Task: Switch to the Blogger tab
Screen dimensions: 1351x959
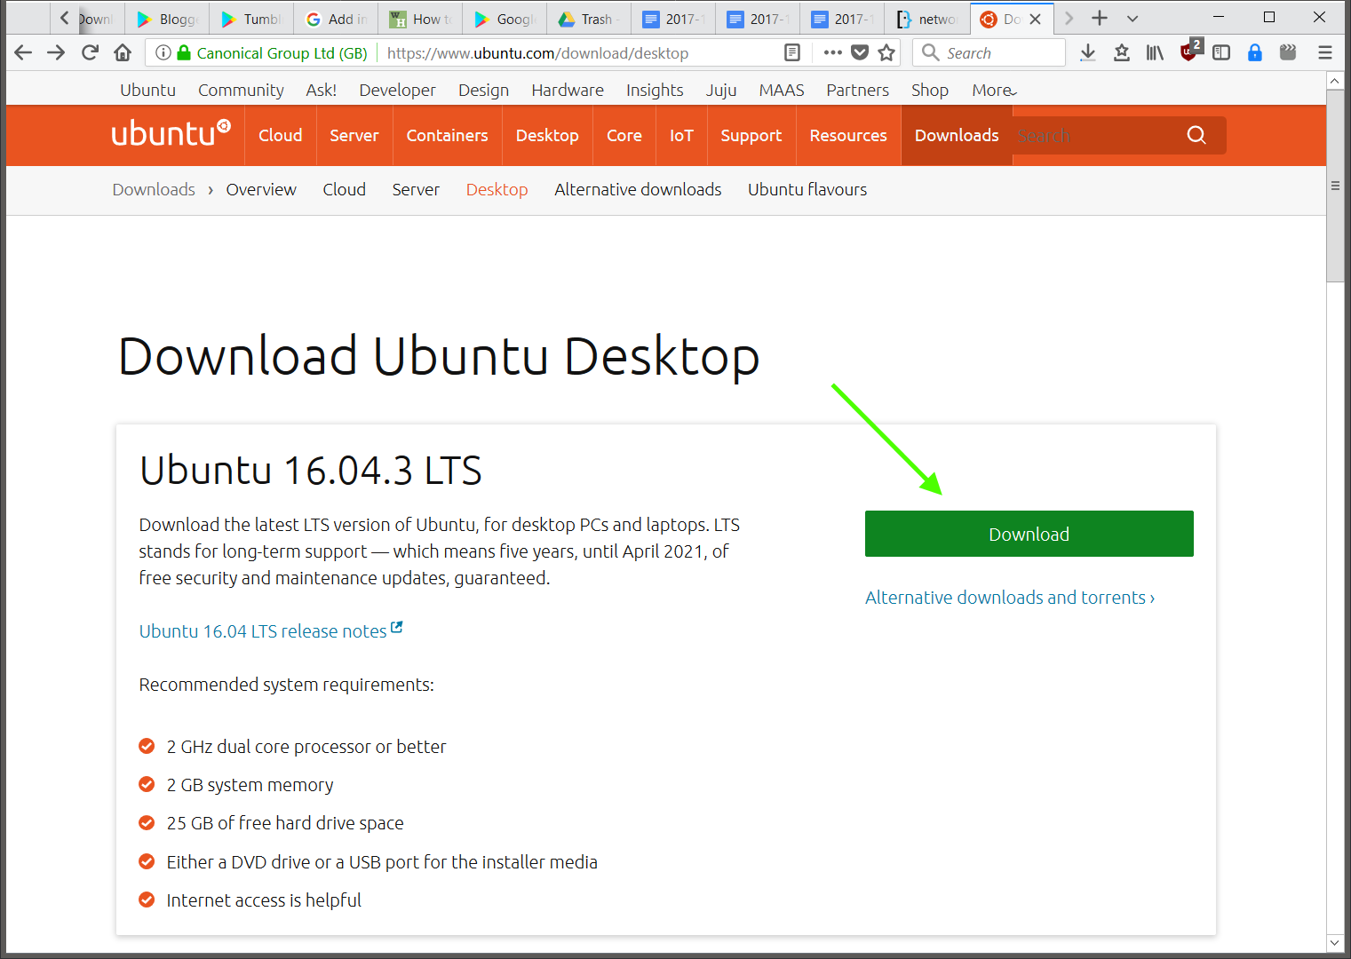Action: click(168, 19)
